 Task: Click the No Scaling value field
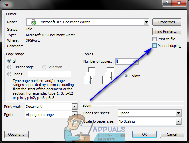pos(147,121)
